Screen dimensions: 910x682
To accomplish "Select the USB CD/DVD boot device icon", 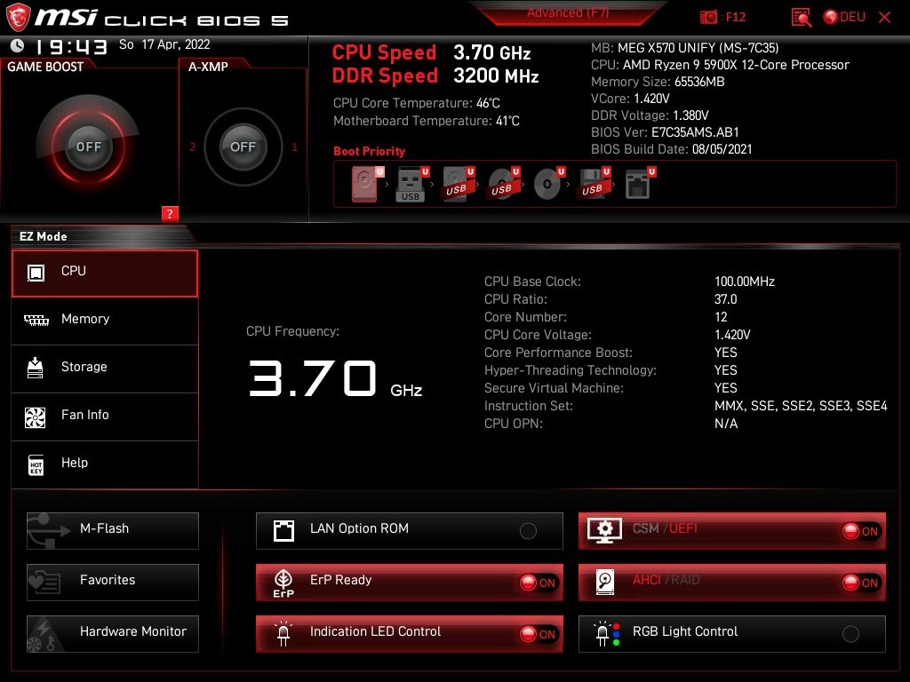I will [504, 184].
